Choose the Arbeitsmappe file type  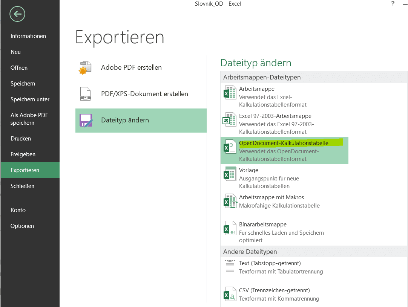pyautogui.click(x=284, y=96)
